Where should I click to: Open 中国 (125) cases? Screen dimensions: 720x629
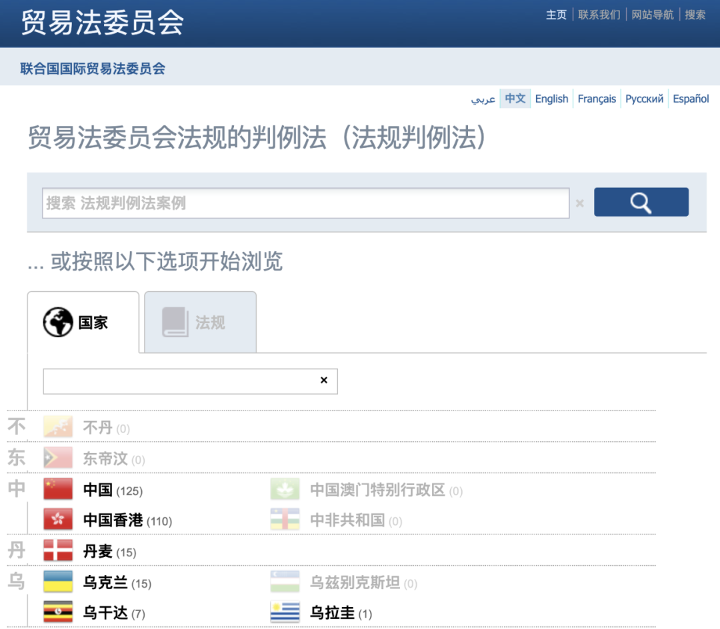[x=113, y=490]
